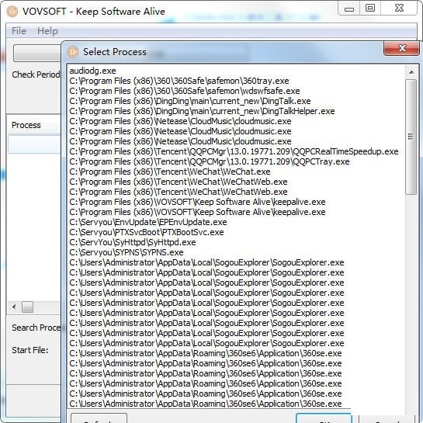Click the Process column header
Image resolution: width=423 pixels, height=423 pixels.
[x=34, y=125]
